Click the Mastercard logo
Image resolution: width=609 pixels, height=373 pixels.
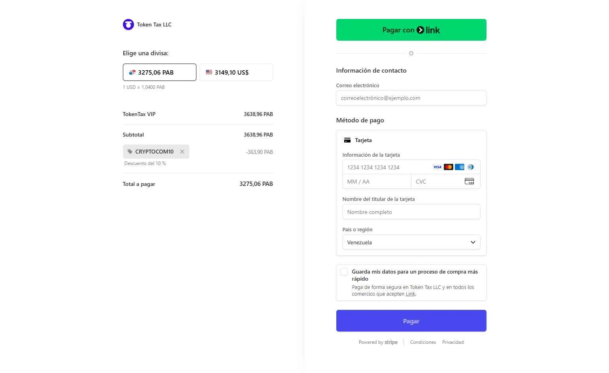tap(449, 167)
